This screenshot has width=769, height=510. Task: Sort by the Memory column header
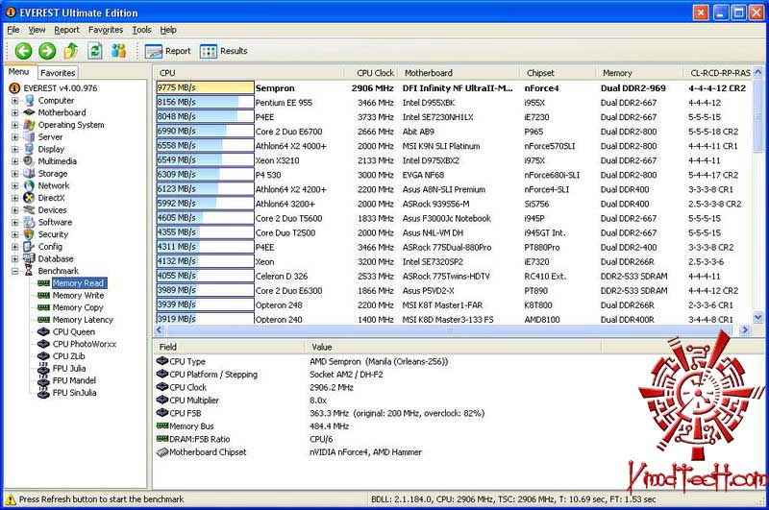point(639,73)
